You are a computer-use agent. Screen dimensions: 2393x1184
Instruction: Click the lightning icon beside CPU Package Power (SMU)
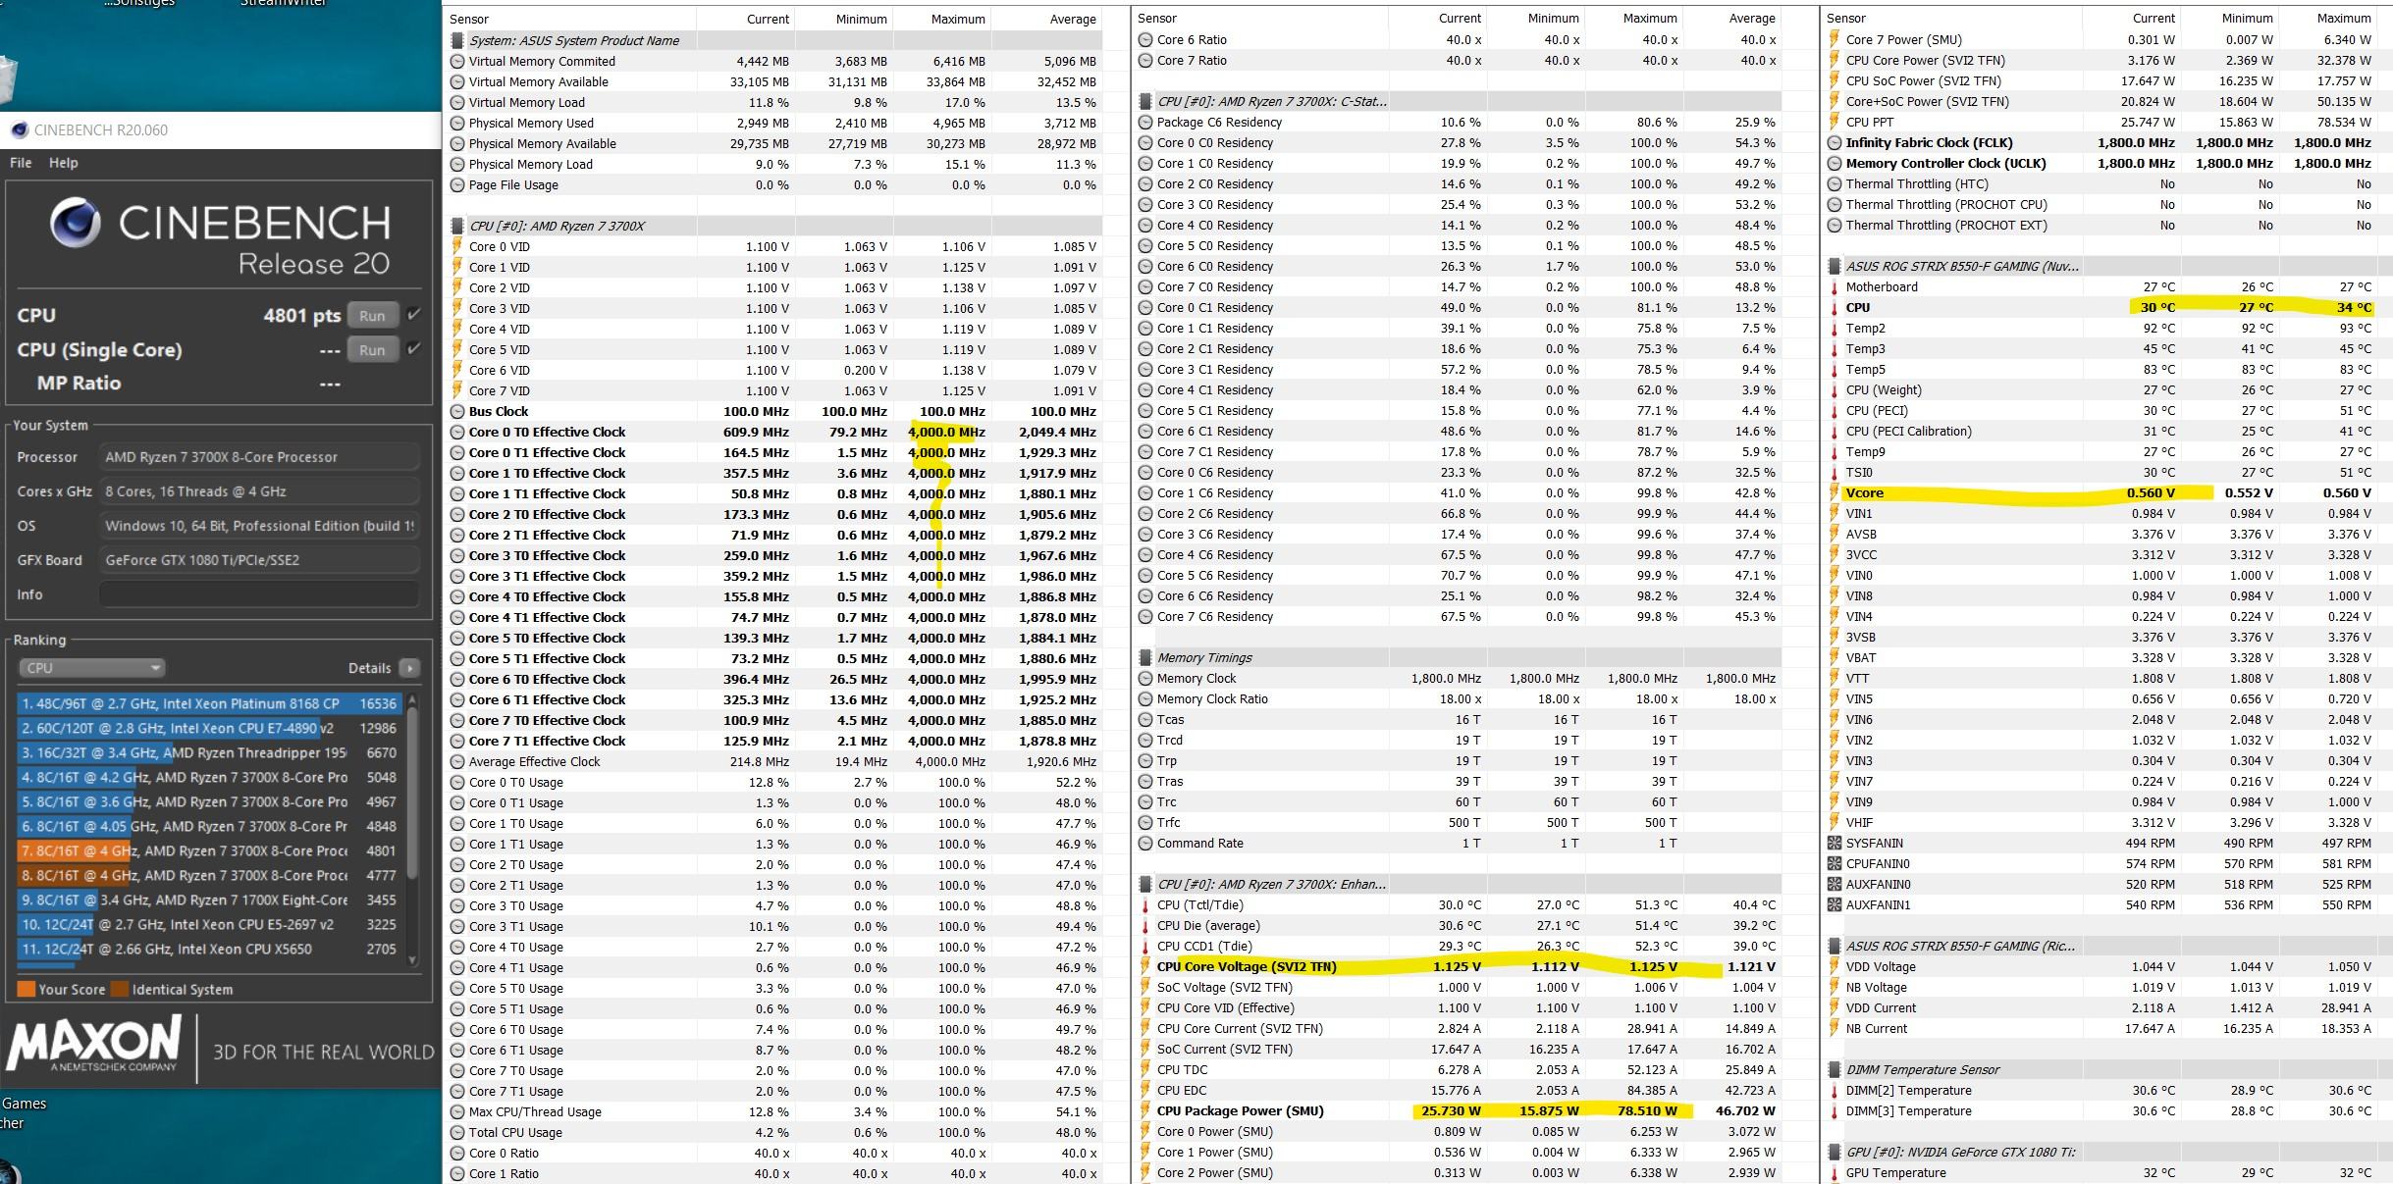point(1145,1110)
